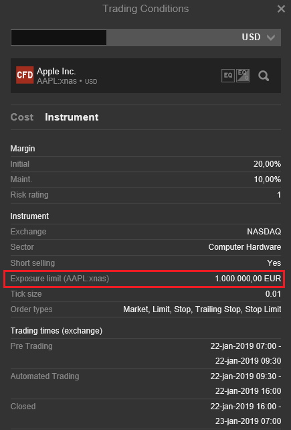Click the Maint. margin 10,00% row
291x430 pixels.
146,180
